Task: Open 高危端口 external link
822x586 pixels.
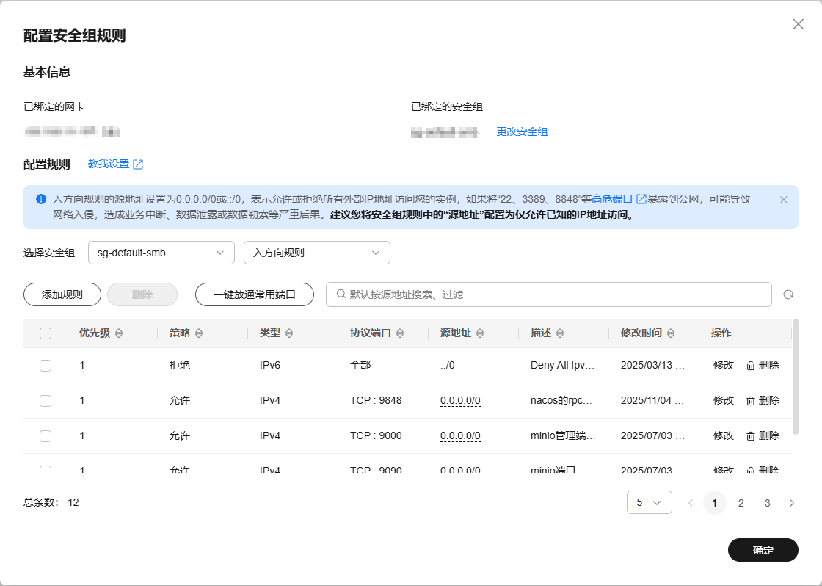Action: [619, 199]
